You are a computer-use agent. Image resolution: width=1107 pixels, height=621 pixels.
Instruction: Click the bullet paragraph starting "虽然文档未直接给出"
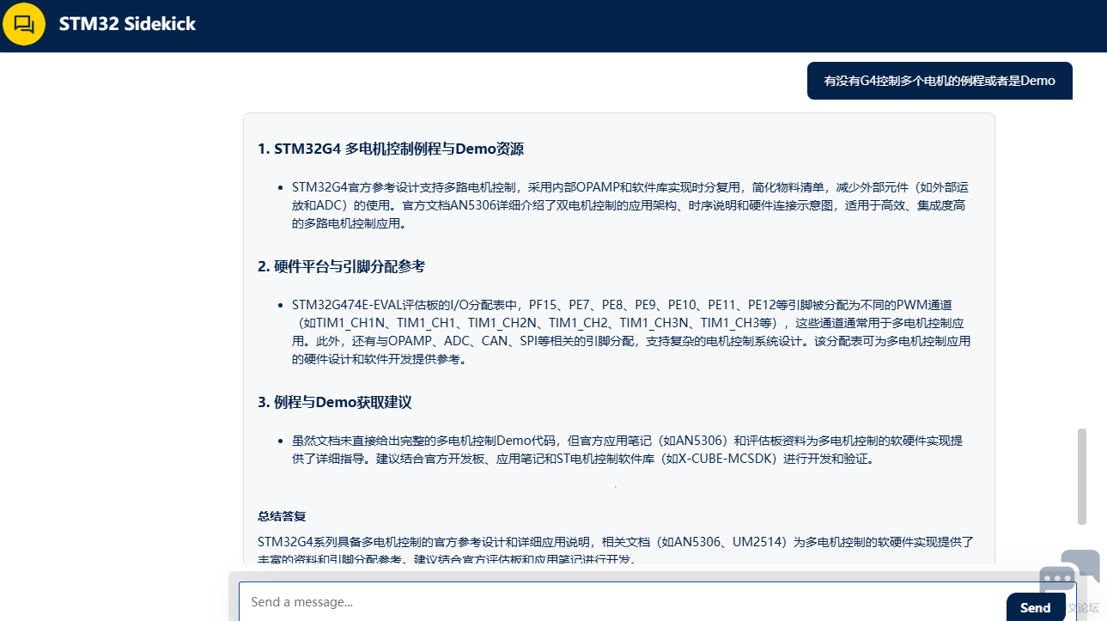coord(627,449)
